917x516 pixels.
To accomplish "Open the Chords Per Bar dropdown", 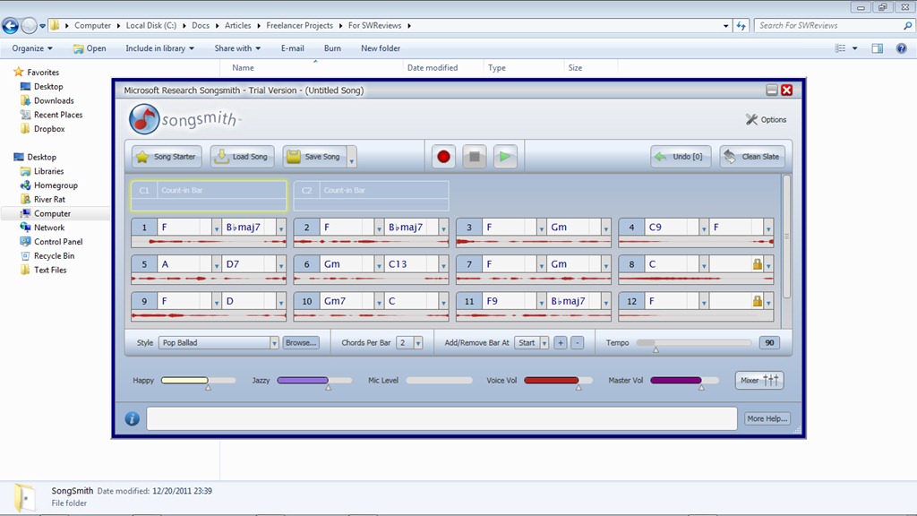I will 418,343.
